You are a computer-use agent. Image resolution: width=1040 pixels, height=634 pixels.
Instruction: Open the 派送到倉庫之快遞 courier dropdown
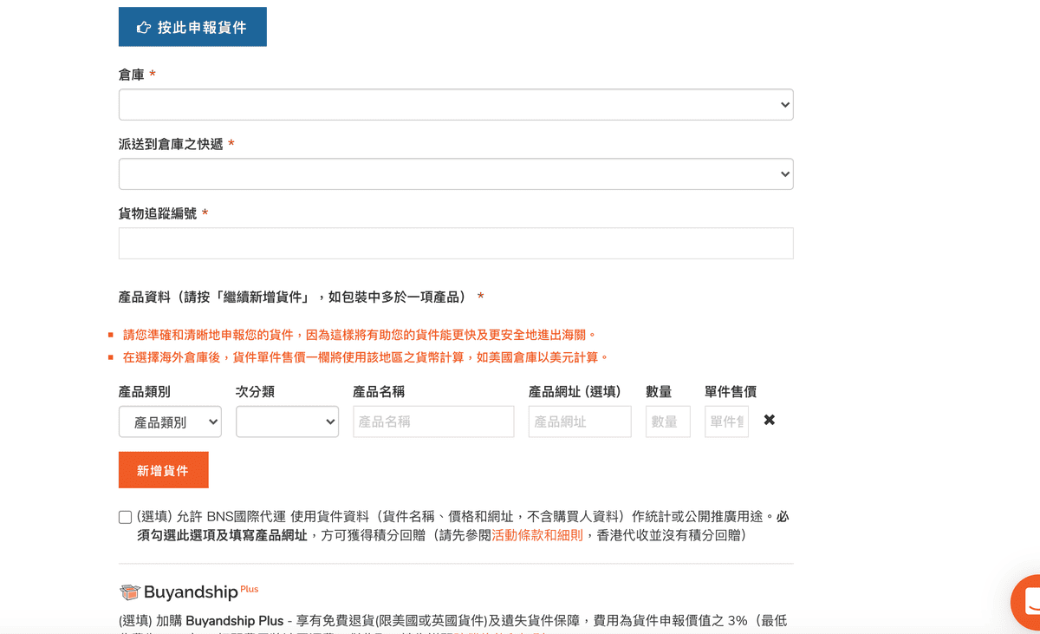tap(456, 174)
